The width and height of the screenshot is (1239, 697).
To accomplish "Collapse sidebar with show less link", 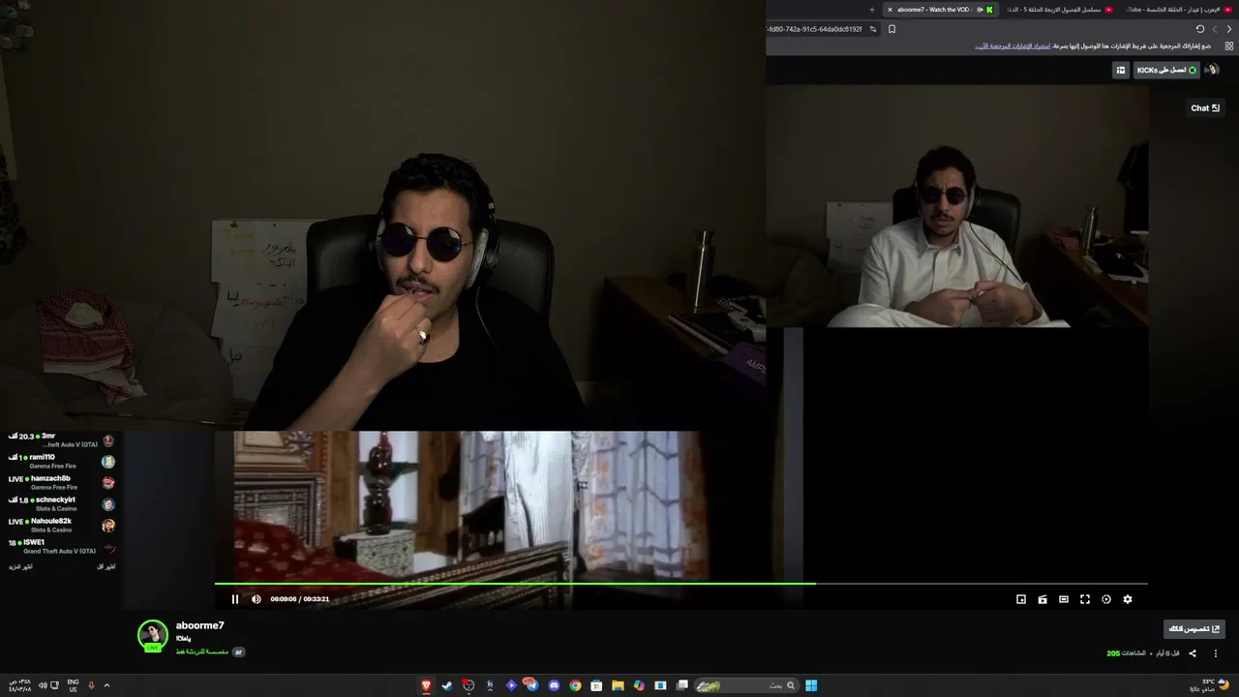I will click(106, 566).
